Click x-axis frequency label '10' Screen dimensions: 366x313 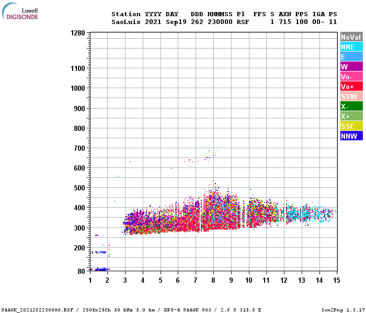point(249,280)
